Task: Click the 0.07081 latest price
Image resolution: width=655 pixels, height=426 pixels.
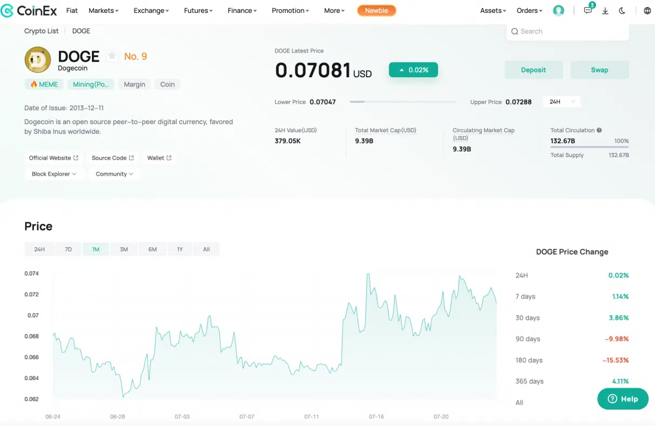Action: point(313,70)
